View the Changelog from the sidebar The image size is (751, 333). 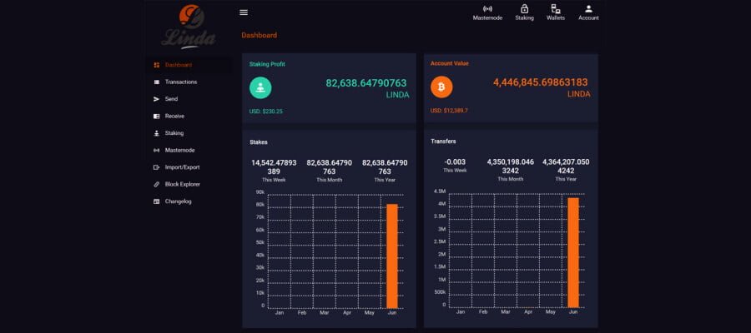tap(179, 201)
